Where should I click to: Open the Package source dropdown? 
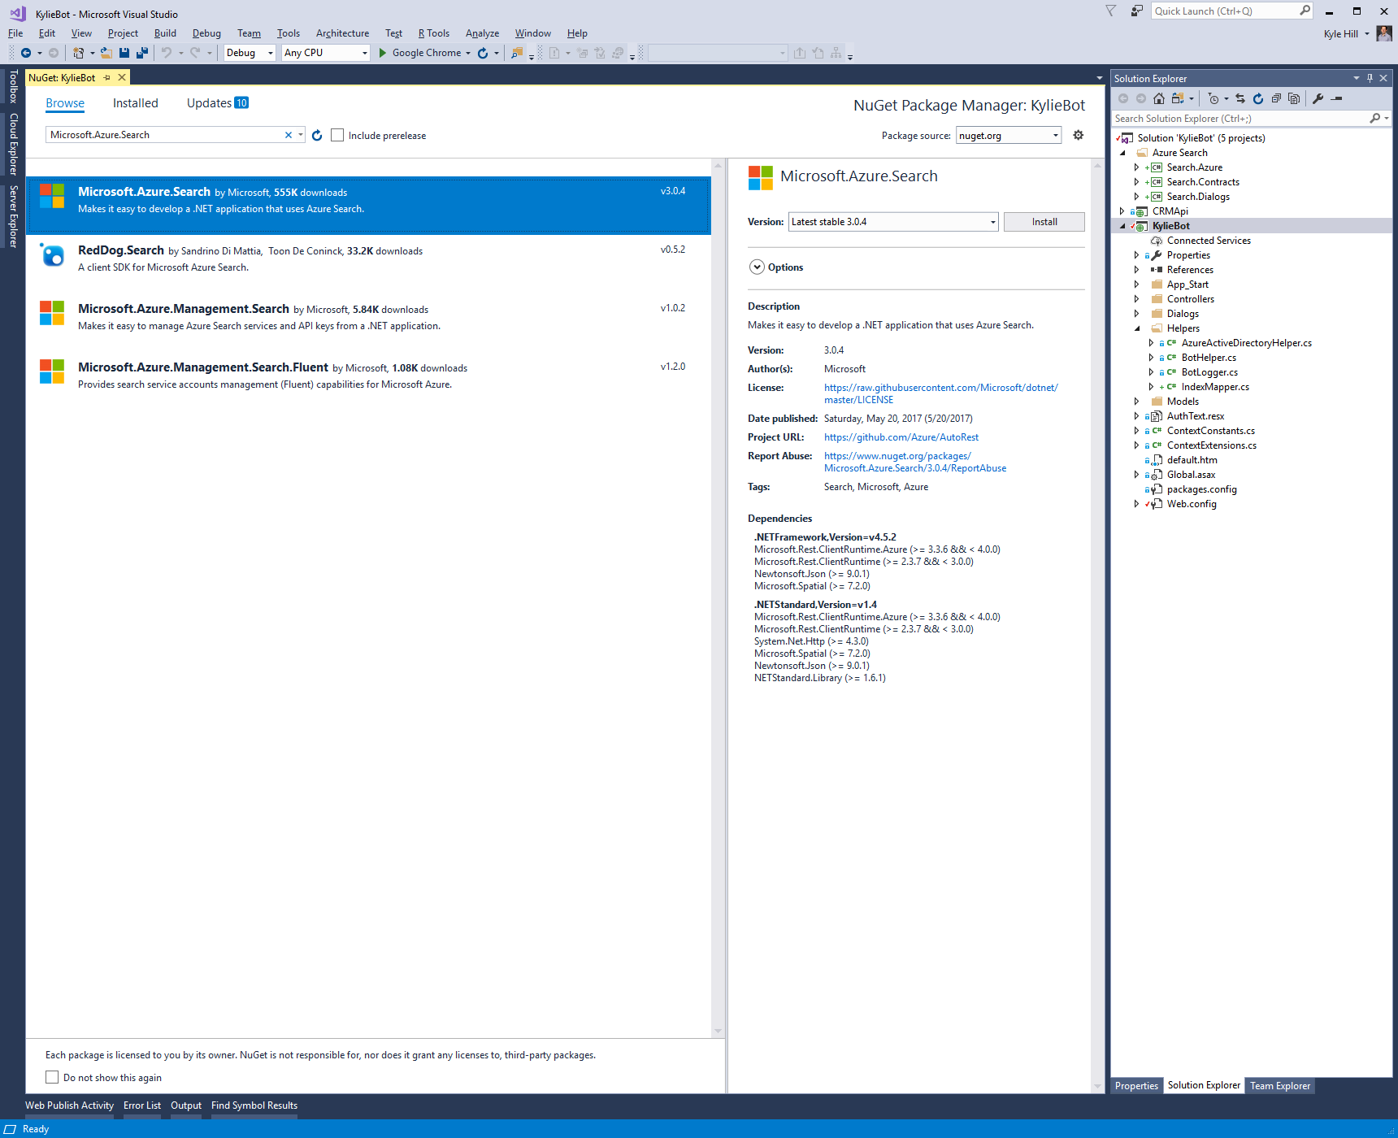click(x=1009, y=135)
